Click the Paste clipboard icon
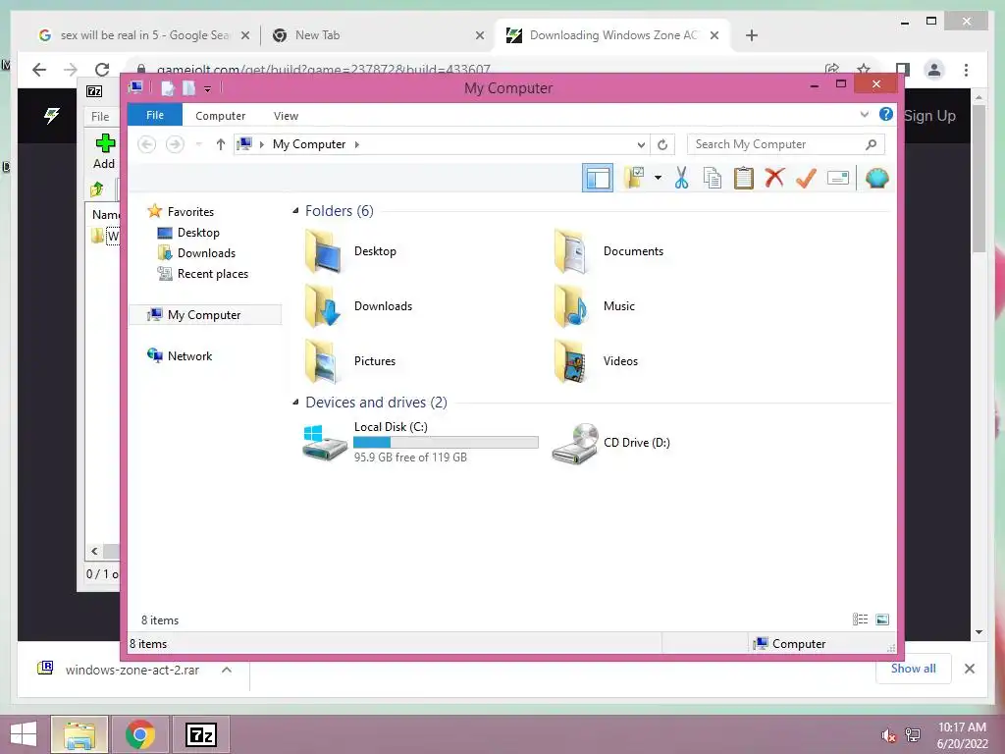 point(744,178)
